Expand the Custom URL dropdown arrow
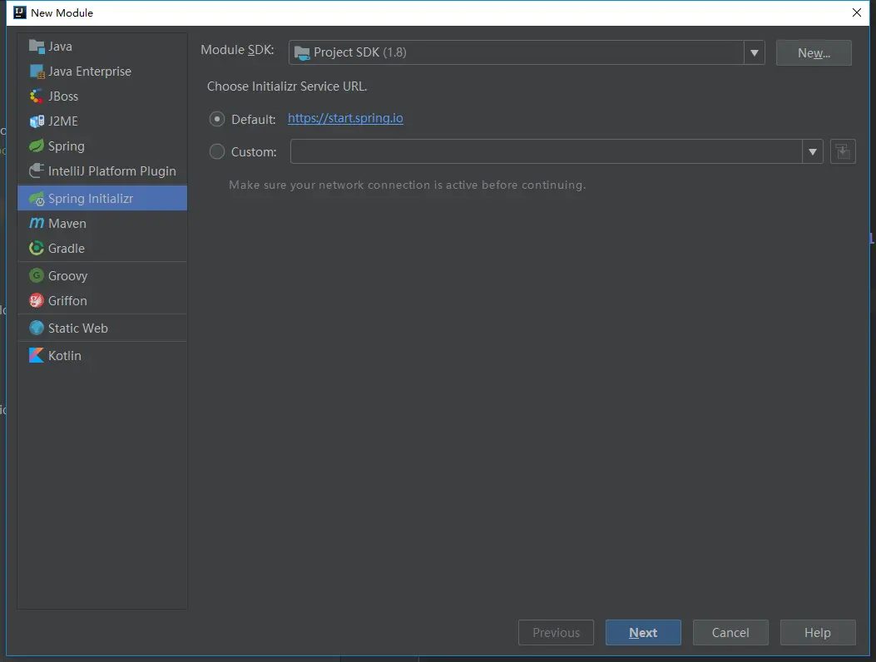The image size is (876, 662). tap(812, 151)
